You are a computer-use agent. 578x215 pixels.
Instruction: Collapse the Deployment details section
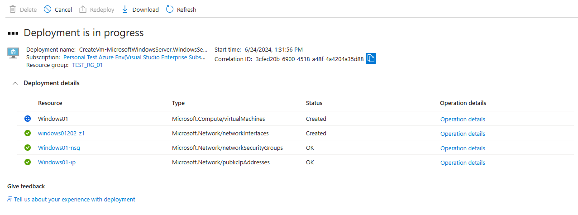(x=15, y=83)
